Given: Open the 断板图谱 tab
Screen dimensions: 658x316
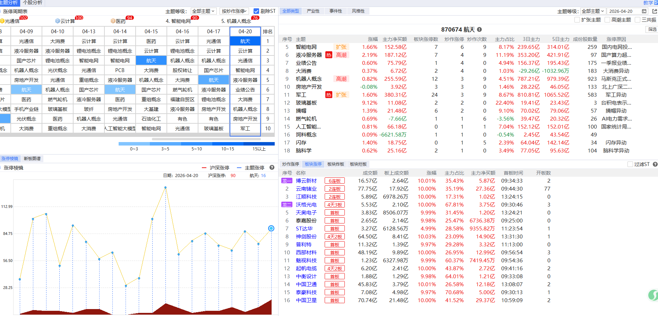Looking at the screenshot, I should click(x=32, y=159).
